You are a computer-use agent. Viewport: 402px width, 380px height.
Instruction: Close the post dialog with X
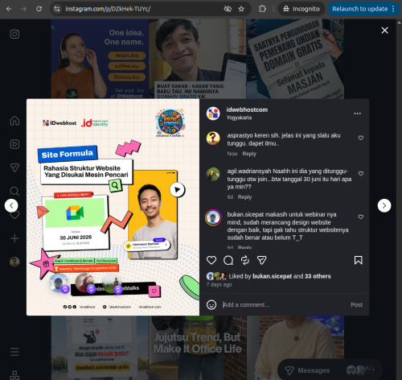pyautogui.click(x=384, y=31)
